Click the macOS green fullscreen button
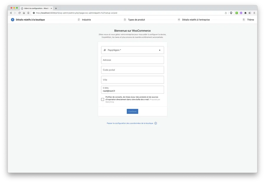Screen dimensions: 265x183 pos(17,8)
